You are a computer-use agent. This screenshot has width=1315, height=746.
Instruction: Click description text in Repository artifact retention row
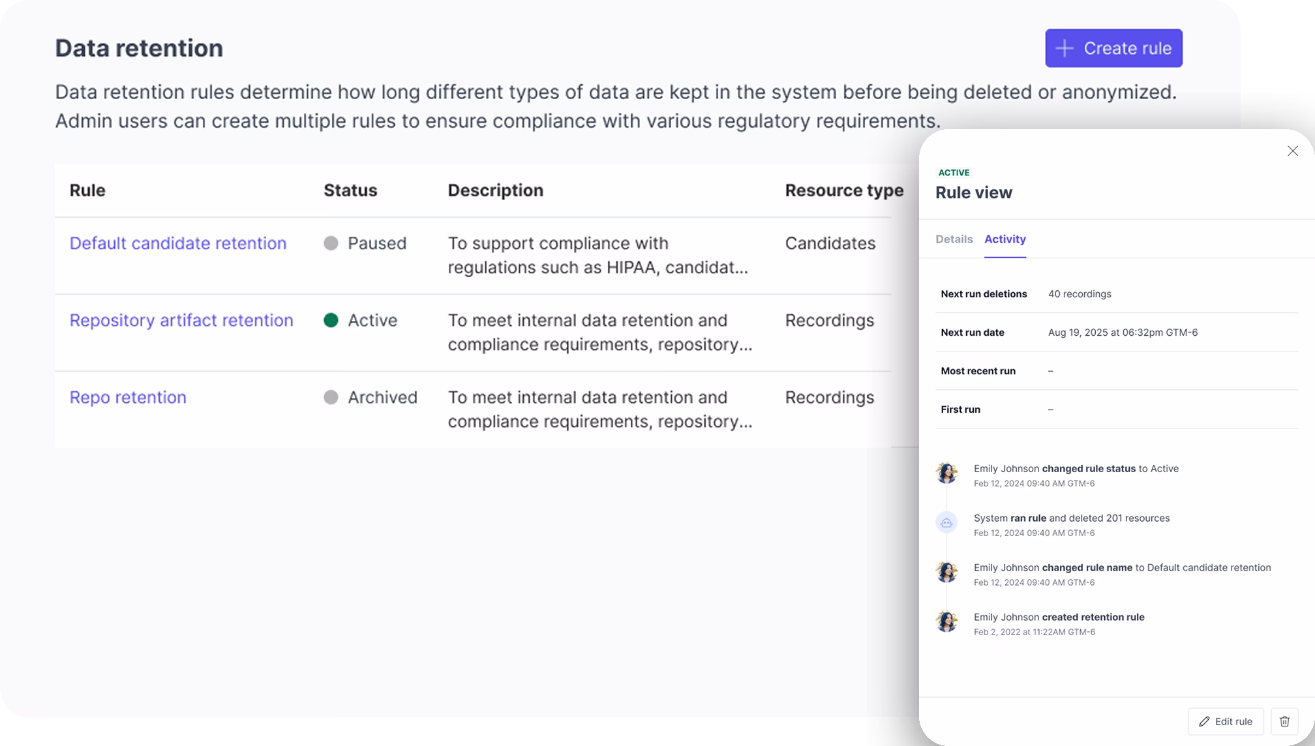600,333
